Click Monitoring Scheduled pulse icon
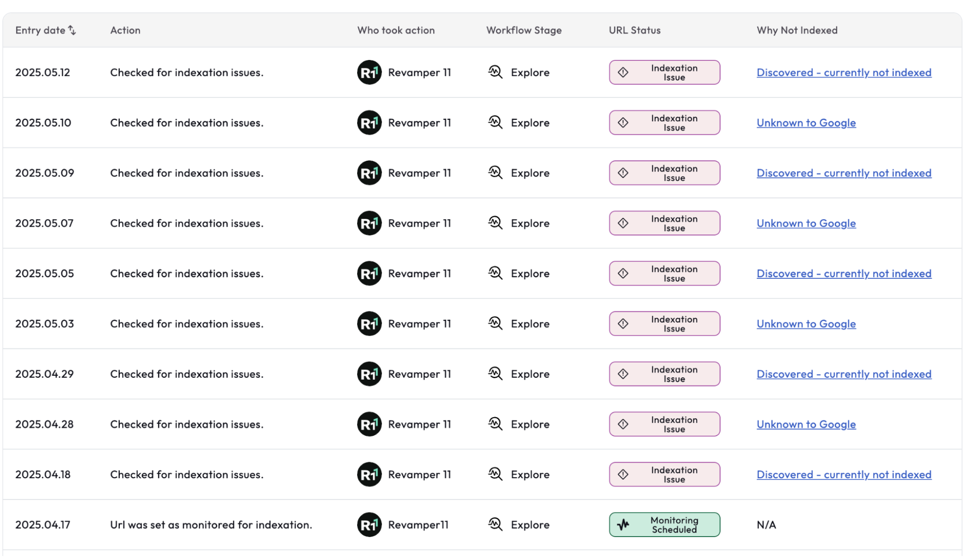This screenshot has width=974, height=559. coord(623,525)
